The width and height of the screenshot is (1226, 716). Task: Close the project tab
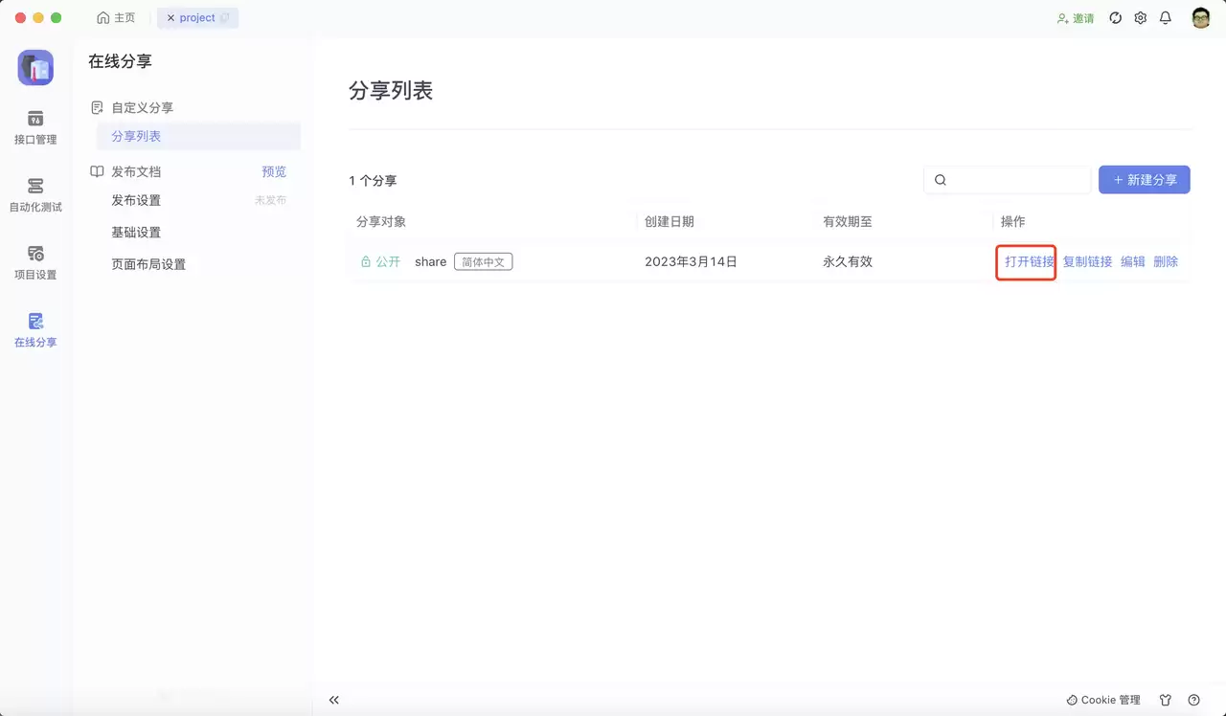pos(170,18)
